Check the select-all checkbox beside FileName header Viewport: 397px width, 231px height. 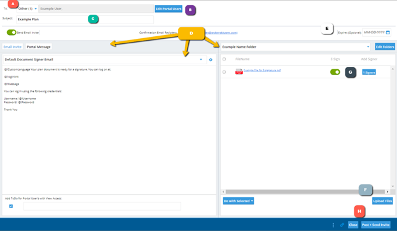[x=224, y=59]
